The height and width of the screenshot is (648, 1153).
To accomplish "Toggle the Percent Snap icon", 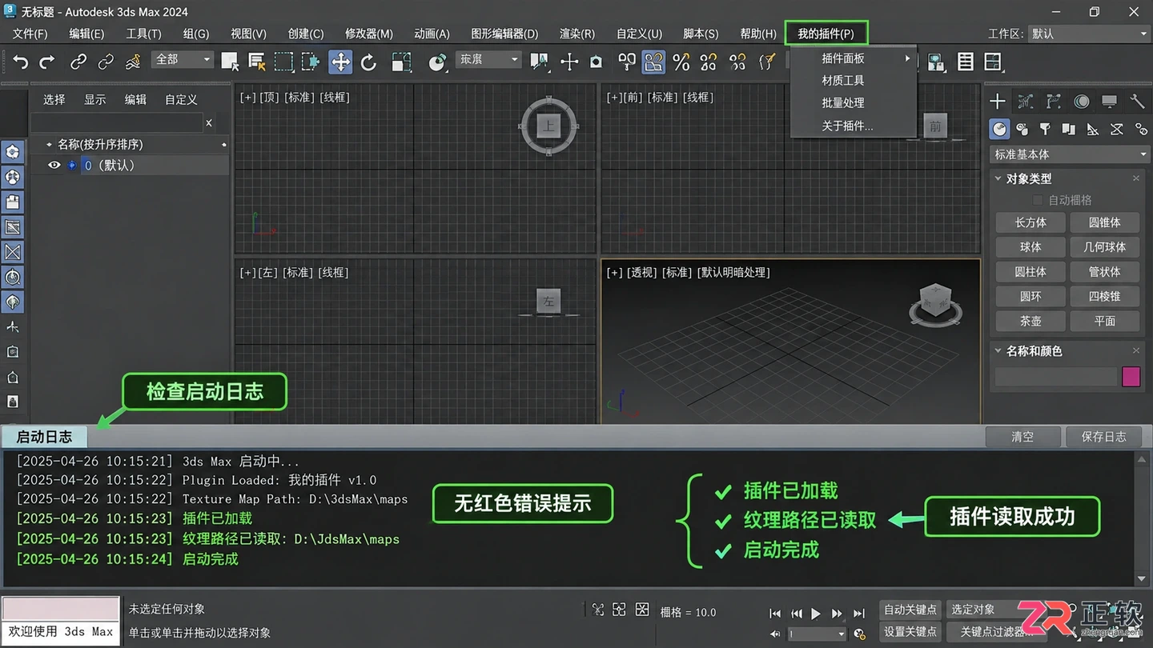I will (x=681, y=62).
